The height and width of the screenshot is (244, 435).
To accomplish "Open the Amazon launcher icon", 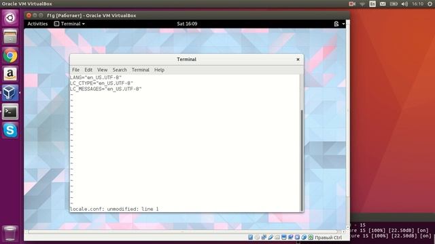I will 10,74.
